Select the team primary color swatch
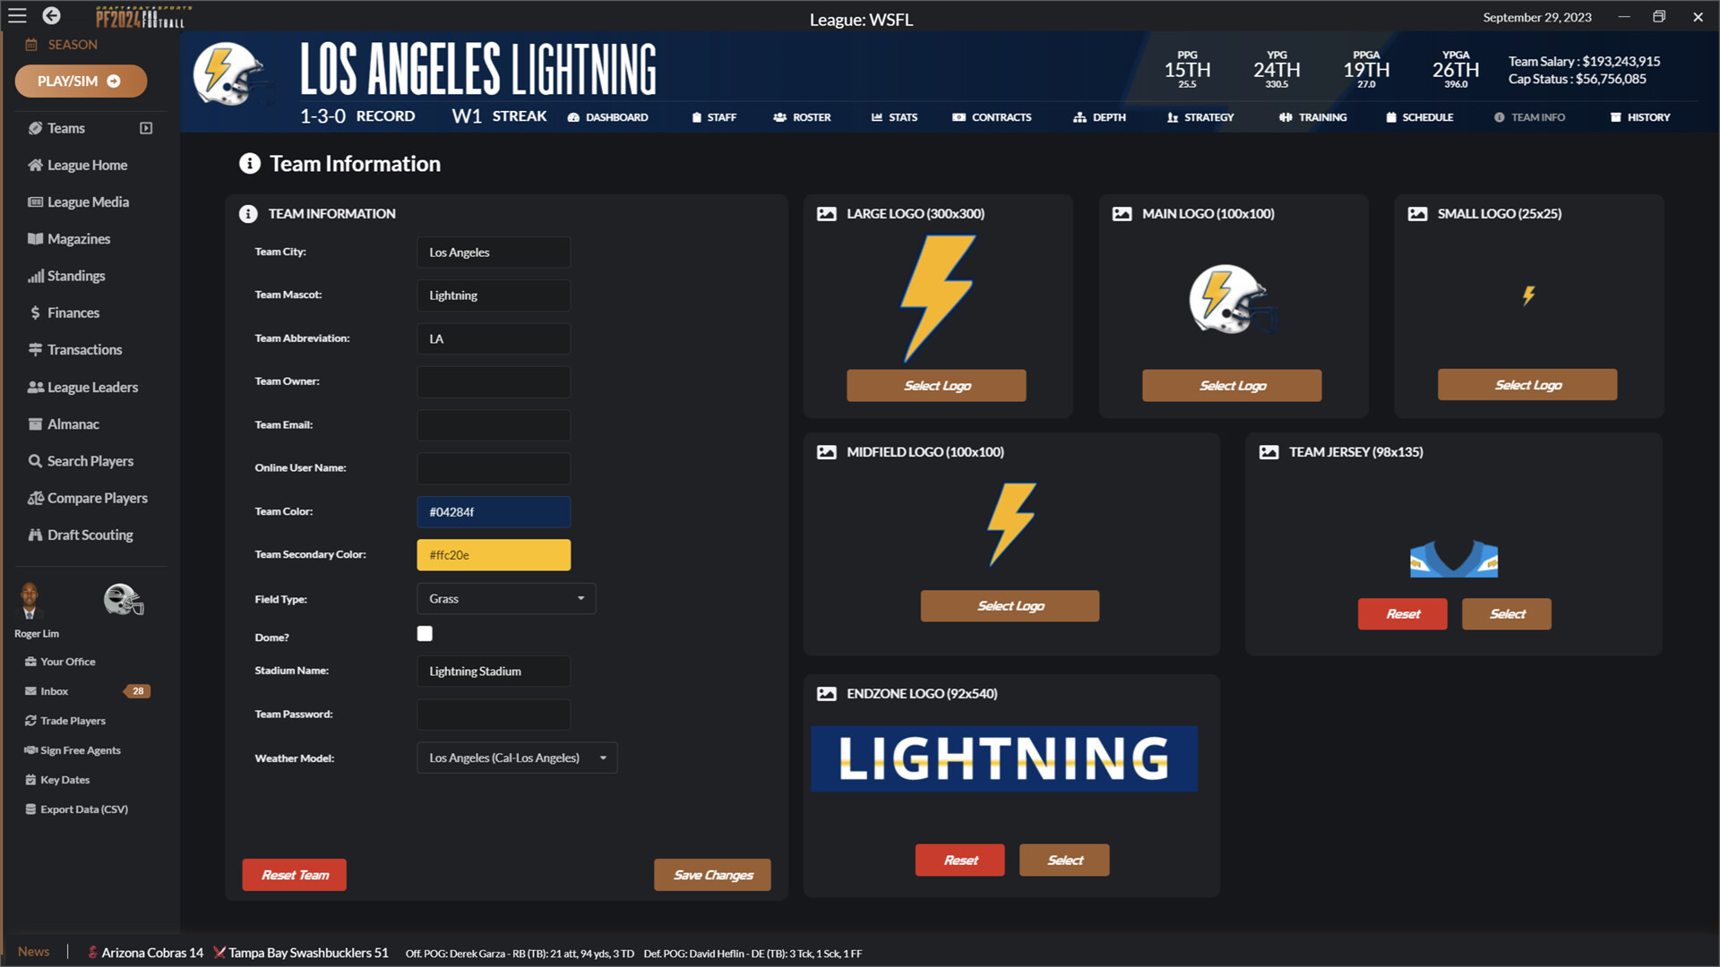Image resolution: width=1720 pixels, height=967 pixels. [495, 510]
